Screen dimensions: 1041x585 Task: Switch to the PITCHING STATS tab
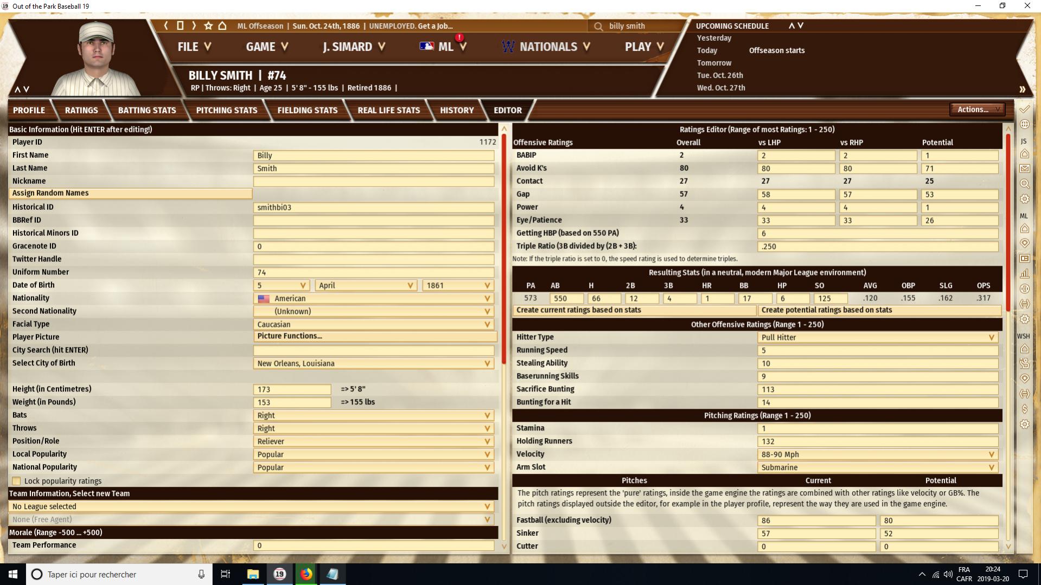(x=227, y=110)
